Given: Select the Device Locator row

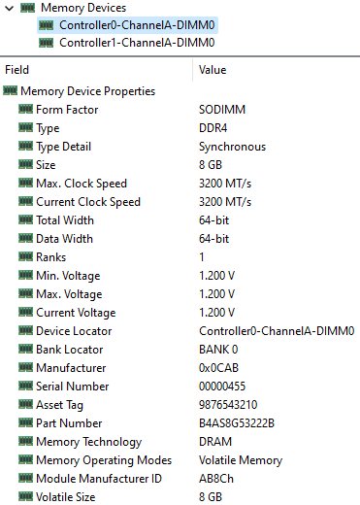Looking at the screenshot, I should (180, 331).
